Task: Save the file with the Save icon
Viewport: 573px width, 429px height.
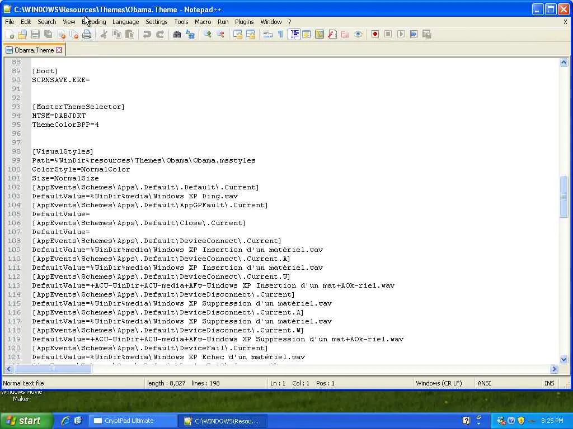Action: tap(35, 34)
